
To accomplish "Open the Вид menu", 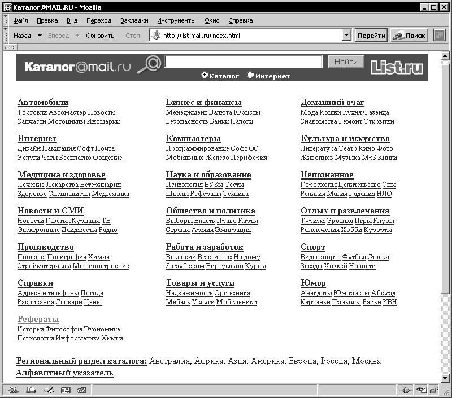I will click(x=72, y=20).
